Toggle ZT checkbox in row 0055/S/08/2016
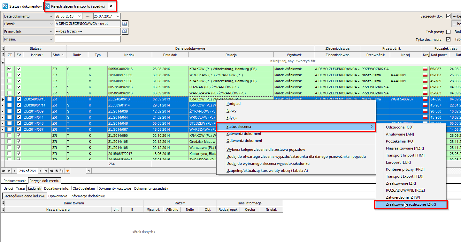This screenshot has height=242, width=461. pyautogui.click(x=10, y=69)
